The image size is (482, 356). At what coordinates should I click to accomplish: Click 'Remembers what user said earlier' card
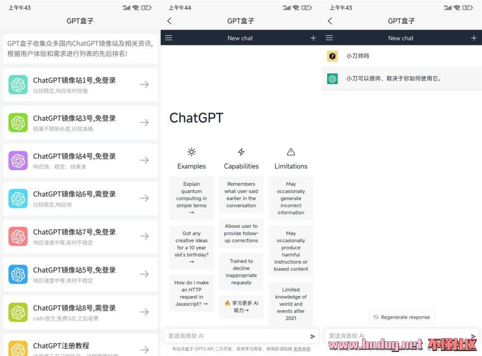pyautogui.click(x=242, y=195)
